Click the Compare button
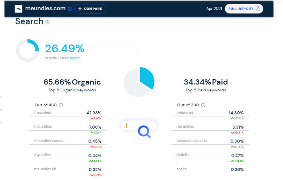 pyautogui.click(x=90, y=9)
